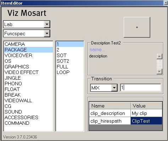Image resolution: width=168 pixels, height=141 pixels.
Task: Select CAMERA in the type list
Action: click(x=28, y=44)
